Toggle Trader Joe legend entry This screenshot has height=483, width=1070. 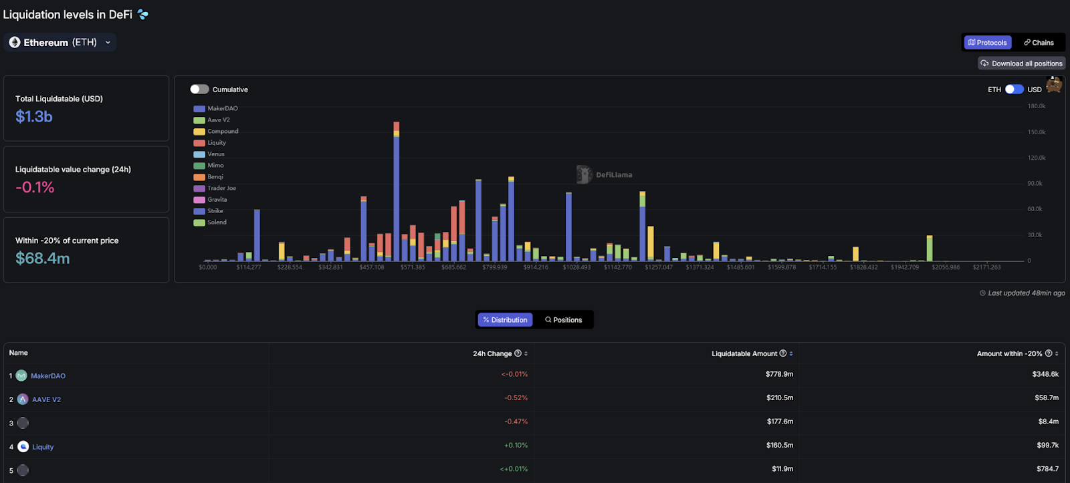point(215,188)
